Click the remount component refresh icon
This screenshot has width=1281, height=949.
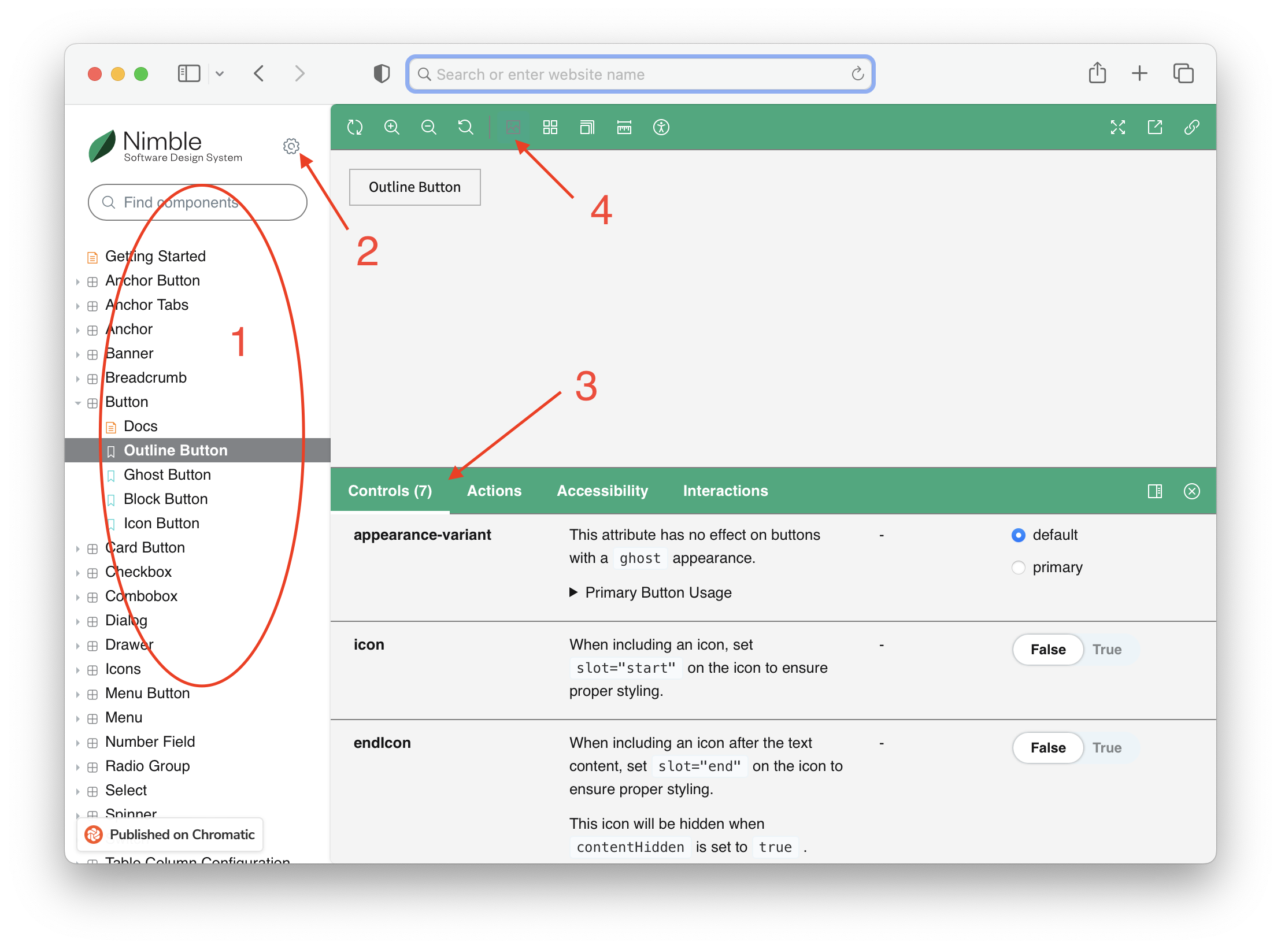coord(355,127)
